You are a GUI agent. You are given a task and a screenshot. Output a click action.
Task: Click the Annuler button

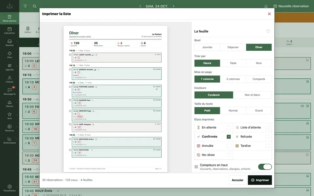click(x=237, y=180)
